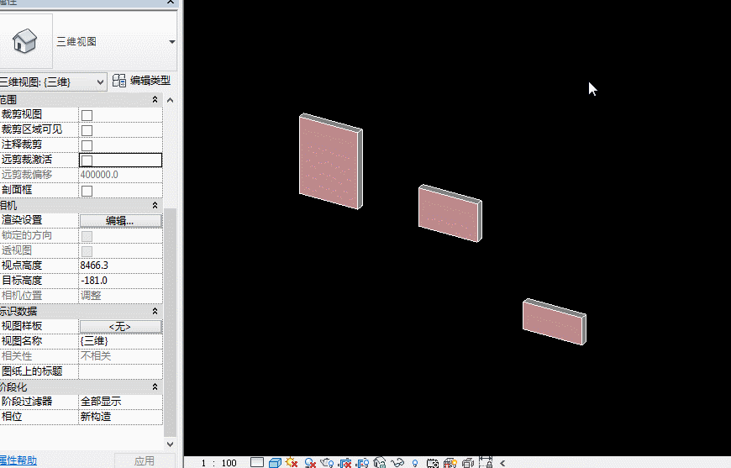Click the Unlocked 3D View house icon
Screen dimensions: 731x468
[380, 462]
